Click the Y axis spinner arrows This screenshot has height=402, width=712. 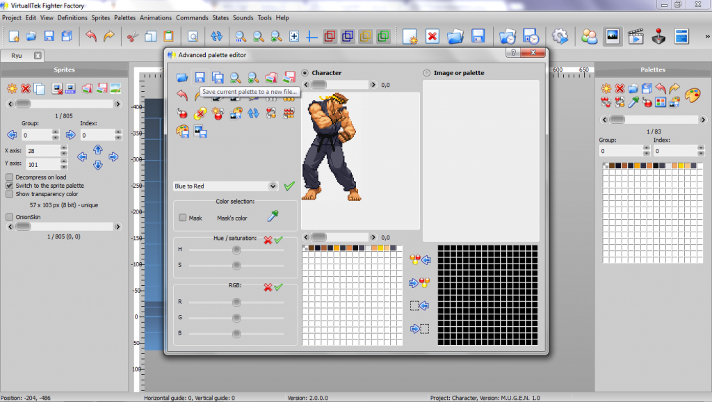coord(64,163)
